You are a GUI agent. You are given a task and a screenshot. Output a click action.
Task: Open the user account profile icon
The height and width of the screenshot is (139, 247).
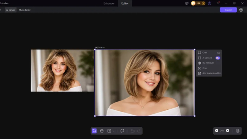[x=210, y=3]
